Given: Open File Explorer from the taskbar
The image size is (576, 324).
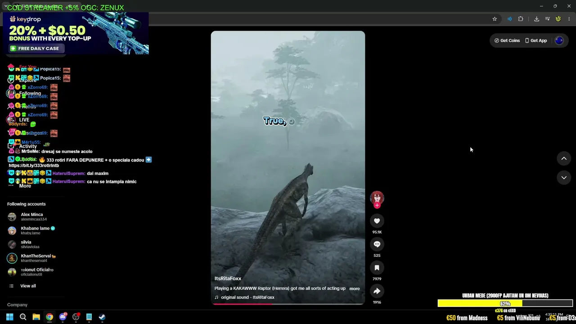Looking at the screenshot, I should click(36, 317).
